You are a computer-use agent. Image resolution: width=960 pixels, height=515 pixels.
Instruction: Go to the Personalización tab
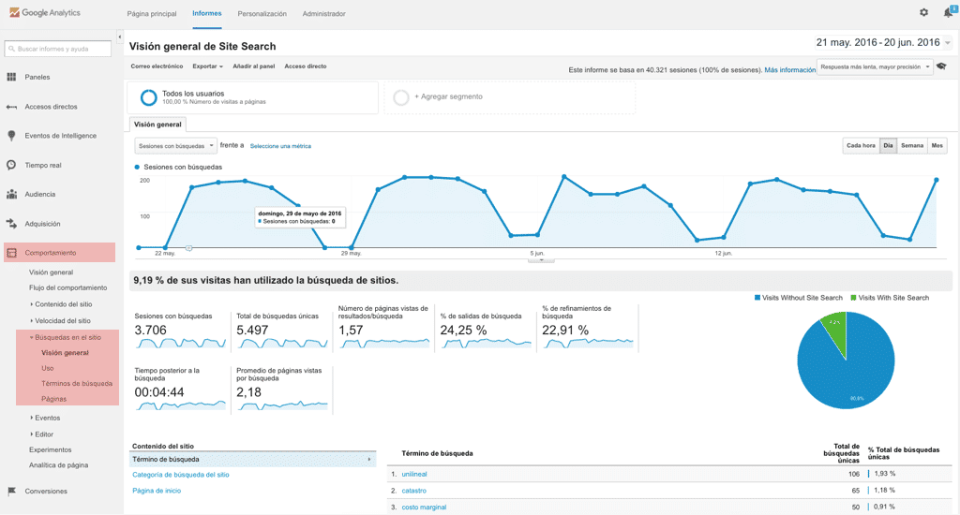pos(262,14)
